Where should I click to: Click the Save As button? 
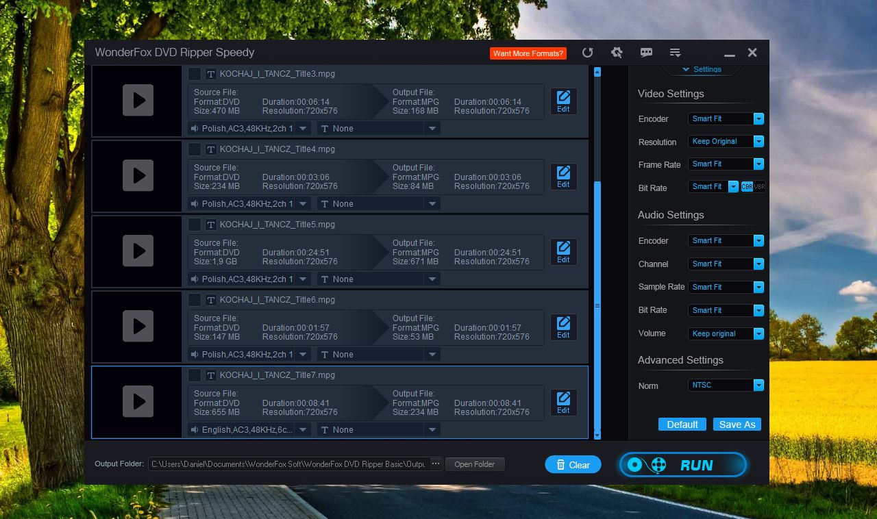click(x=737, y=424)
